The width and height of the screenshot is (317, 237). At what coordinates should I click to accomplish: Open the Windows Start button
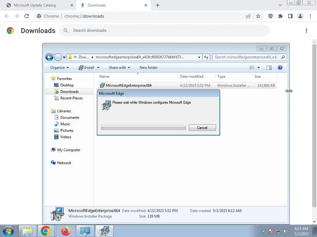(8, 231)
